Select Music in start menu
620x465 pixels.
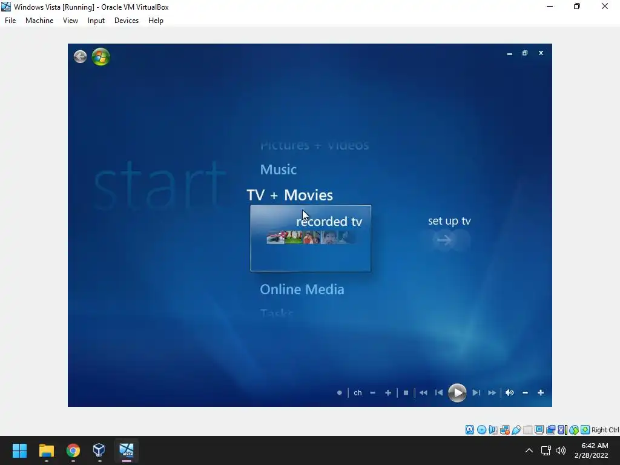click(x=279, y=170)
